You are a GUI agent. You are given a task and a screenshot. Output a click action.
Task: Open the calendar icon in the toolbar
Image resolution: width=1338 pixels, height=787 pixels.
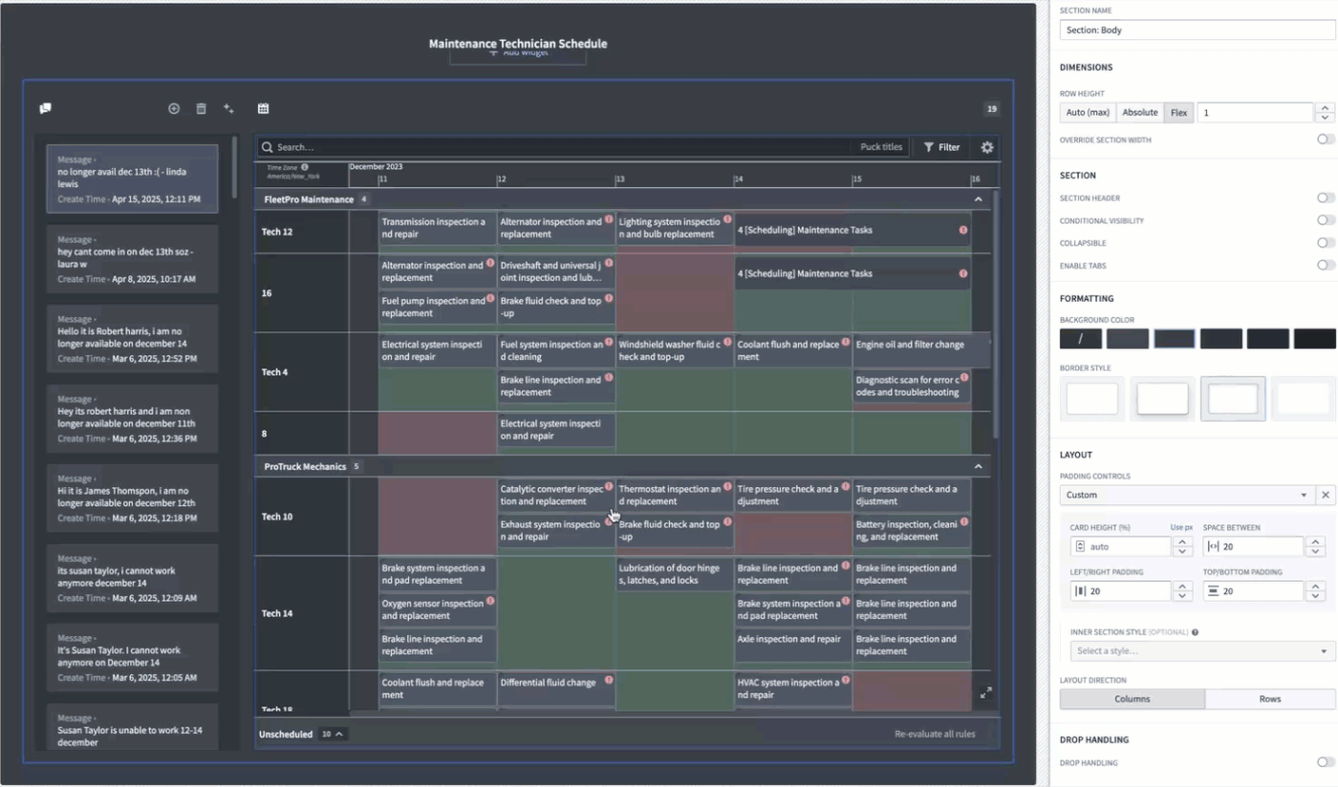pos(263,109)
